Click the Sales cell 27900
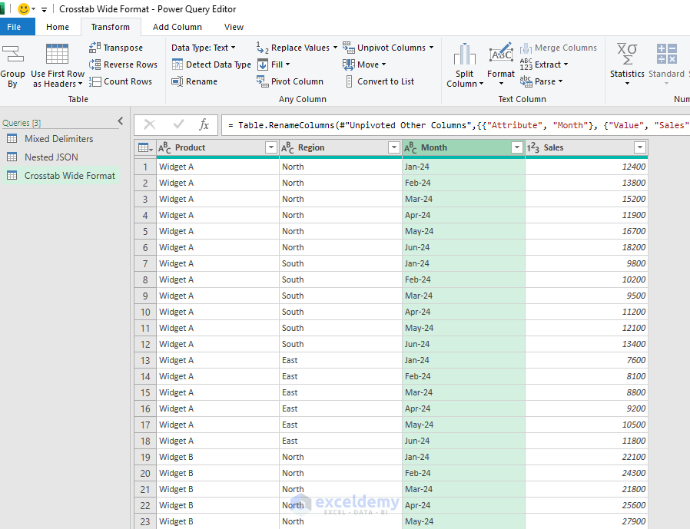The height and width of the screenshot is (529, 690). tap(586, 521)
